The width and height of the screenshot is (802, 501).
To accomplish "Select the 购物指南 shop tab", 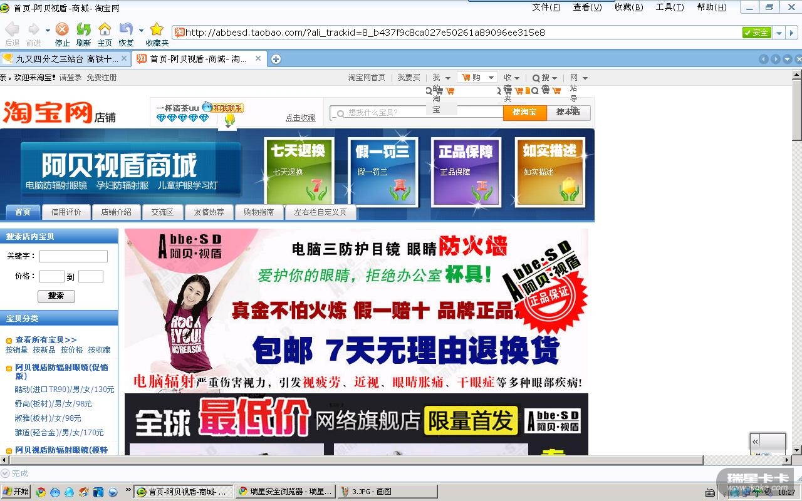I will point(259,212).
